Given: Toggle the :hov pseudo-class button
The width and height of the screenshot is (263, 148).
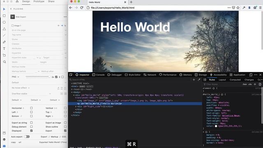Looking at the screenshot, I should coord(245,84).
